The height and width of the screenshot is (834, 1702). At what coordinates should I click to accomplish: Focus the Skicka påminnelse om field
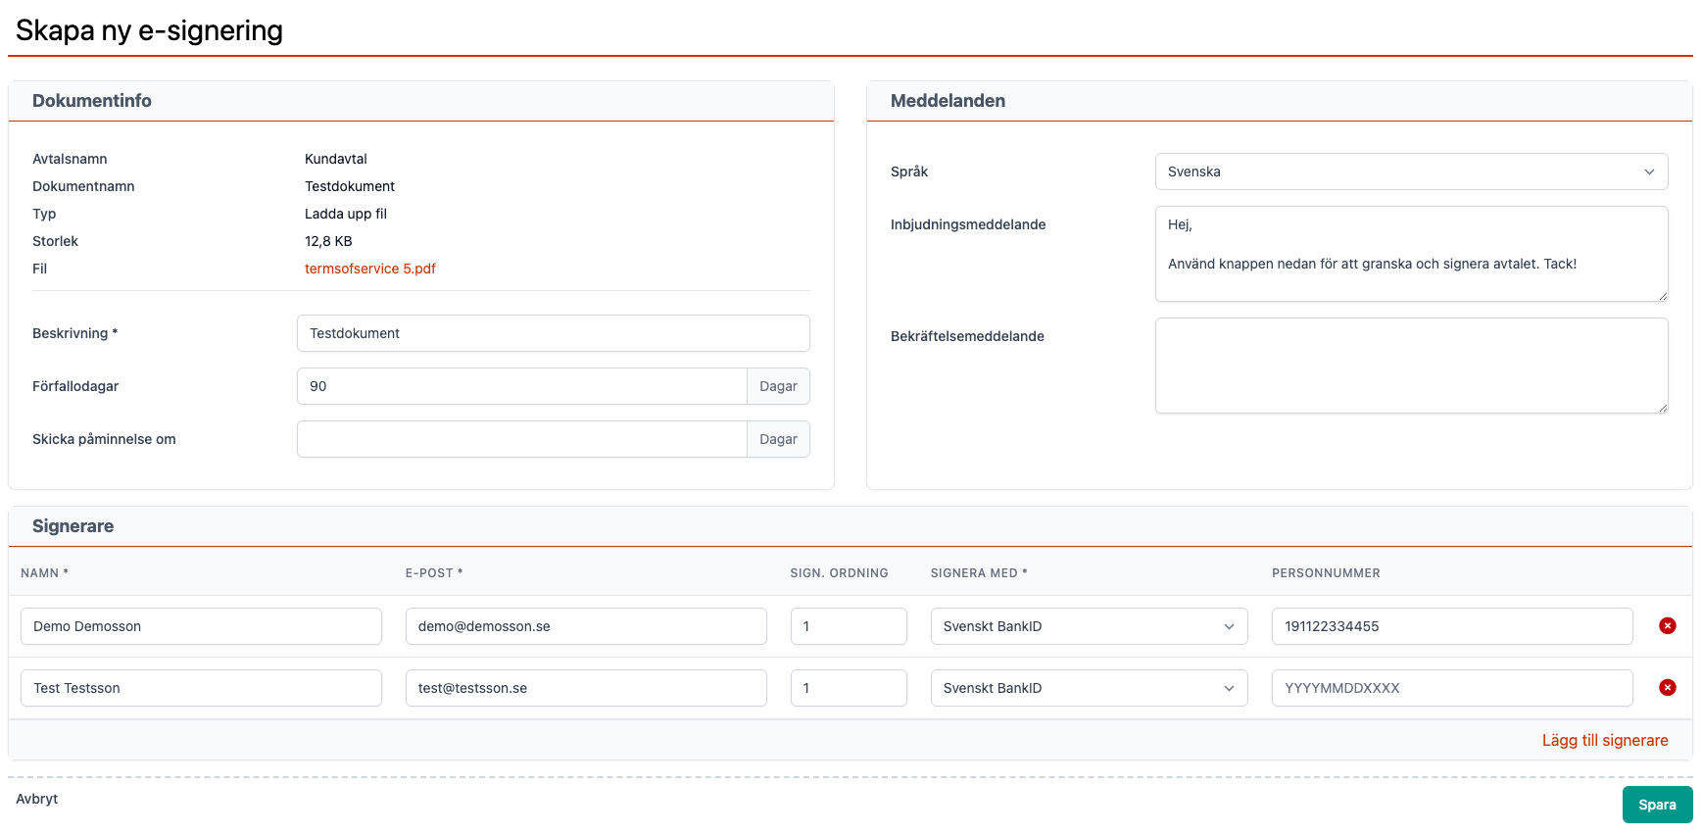point(522,439)
